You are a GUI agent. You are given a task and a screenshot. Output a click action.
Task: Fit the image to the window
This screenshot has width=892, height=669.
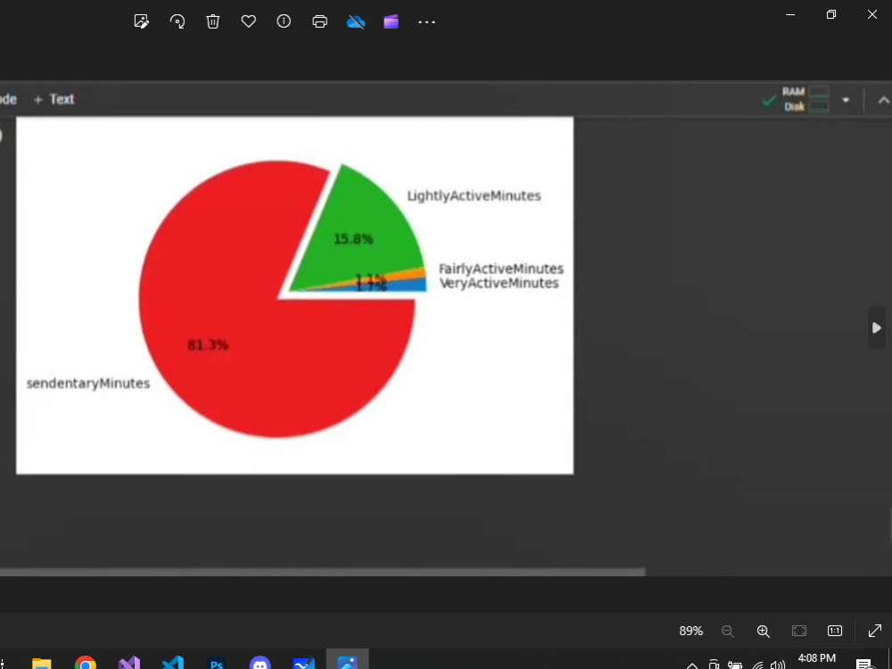tap(799, 631)
